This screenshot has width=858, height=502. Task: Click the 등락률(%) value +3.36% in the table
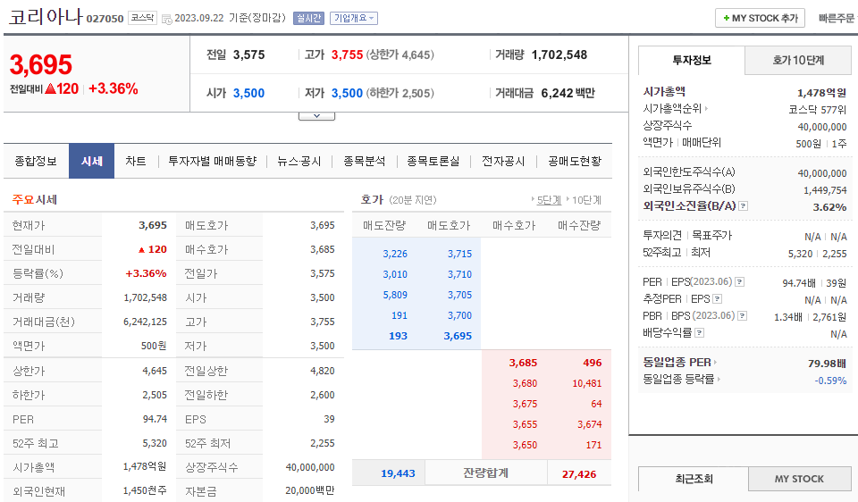tap(146, 273)
